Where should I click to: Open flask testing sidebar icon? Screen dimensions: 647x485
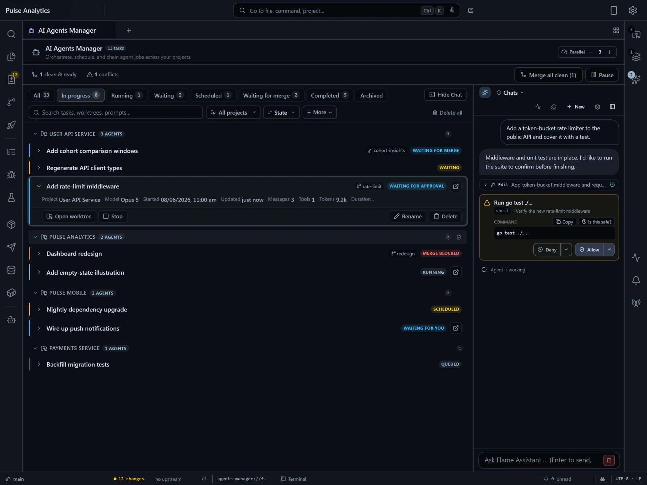point(11,197)
